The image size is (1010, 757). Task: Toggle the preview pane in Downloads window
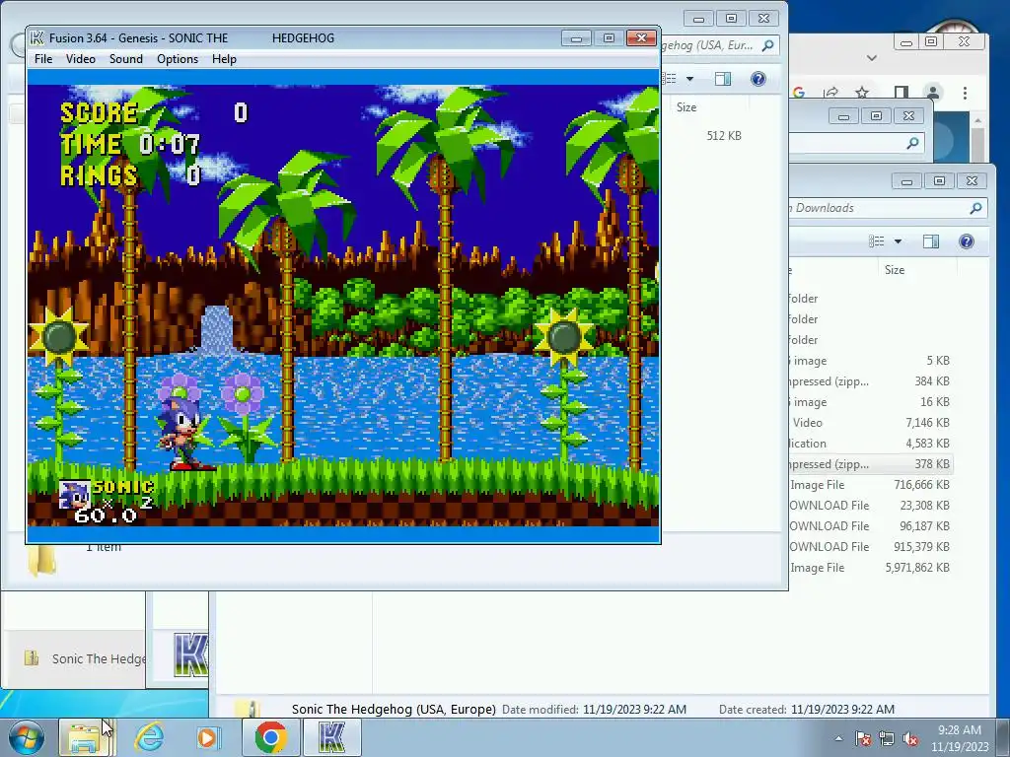pos(931,241)
